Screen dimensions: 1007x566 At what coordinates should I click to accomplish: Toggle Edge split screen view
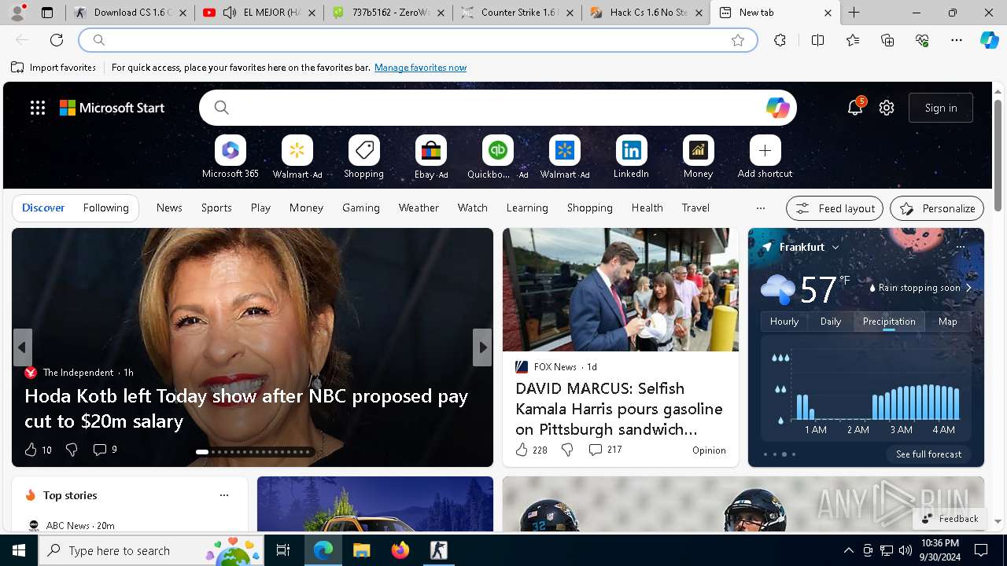click(x=817, y=40)
